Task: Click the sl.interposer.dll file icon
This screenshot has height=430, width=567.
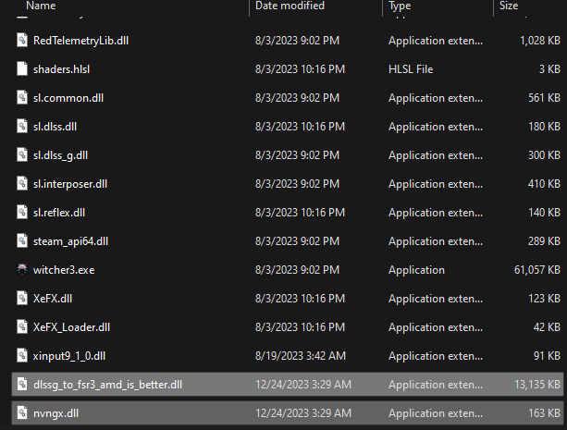Action: 22,184
